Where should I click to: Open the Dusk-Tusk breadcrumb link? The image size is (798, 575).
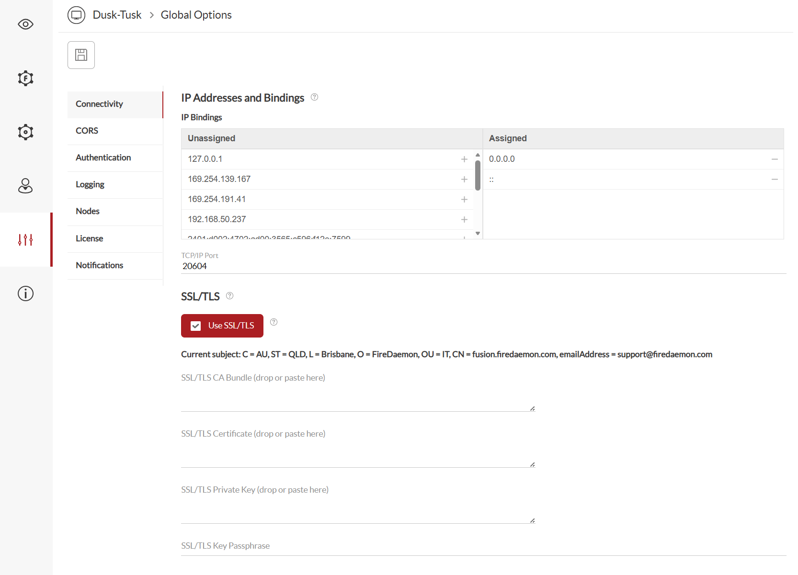coord(117,15)
